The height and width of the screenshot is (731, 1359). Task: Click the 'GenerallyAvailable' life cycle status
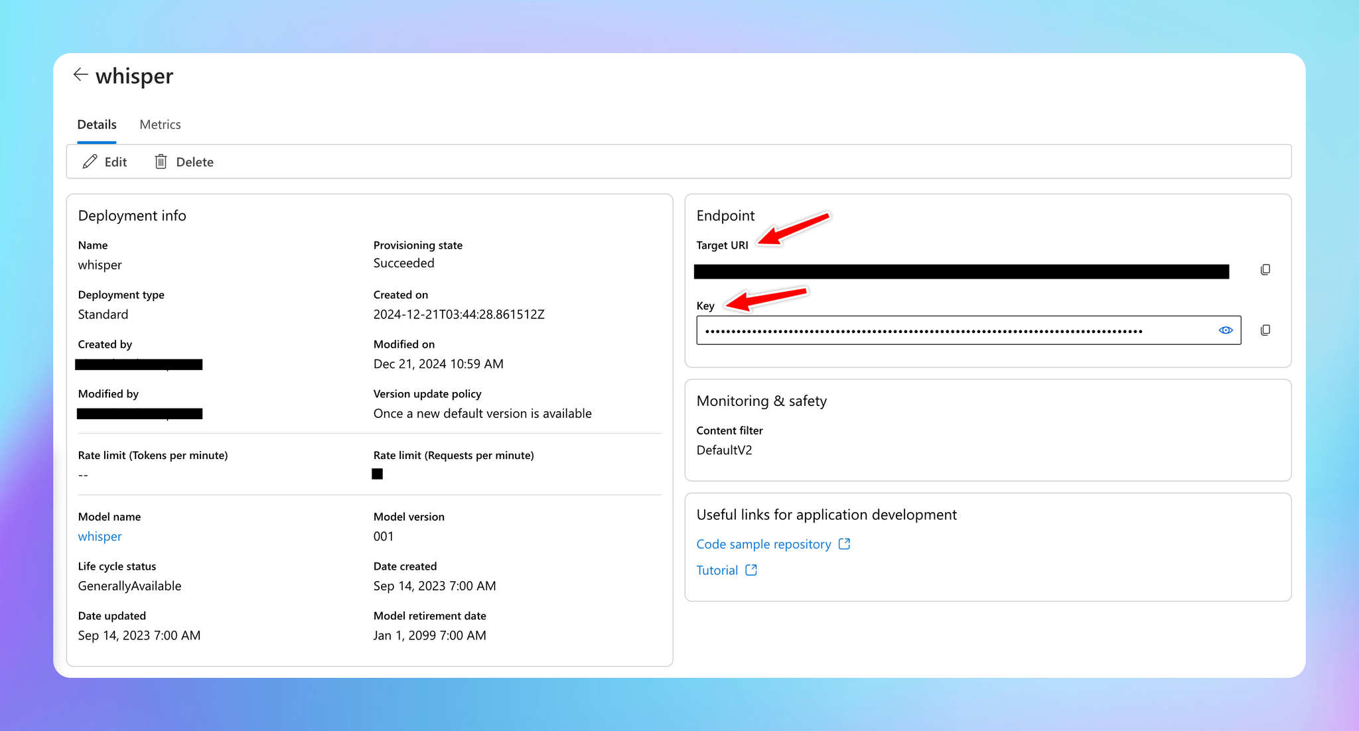click(130, 586)
